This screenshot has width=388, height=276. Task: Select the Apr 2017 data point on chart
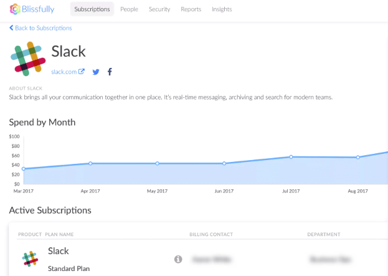pos(90,163)
